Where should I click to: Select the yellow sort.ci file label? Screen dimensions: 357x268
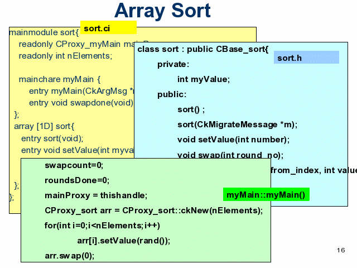pyautogui.click(x=97, y=28)
